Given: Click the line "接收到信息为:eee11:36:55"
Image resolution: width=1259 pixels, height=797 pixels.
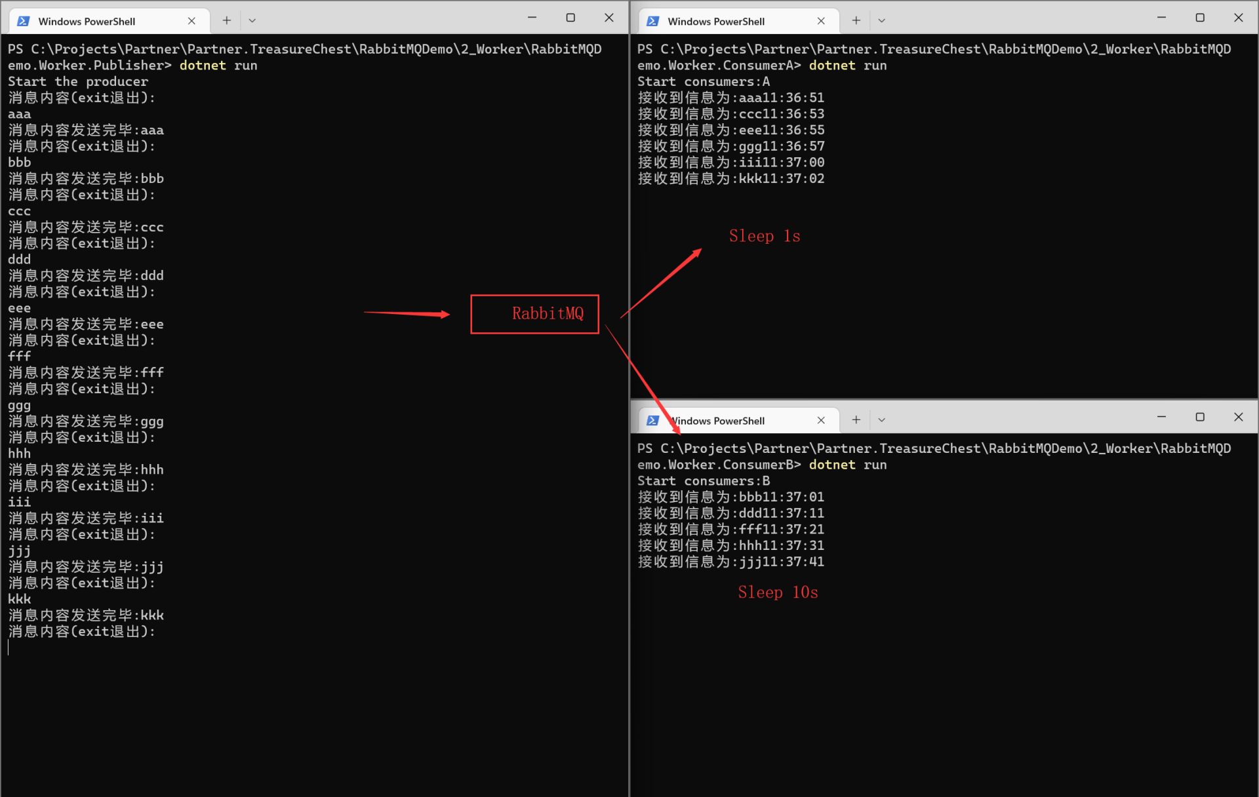Looking at the screenshot, I should (731, 130).
